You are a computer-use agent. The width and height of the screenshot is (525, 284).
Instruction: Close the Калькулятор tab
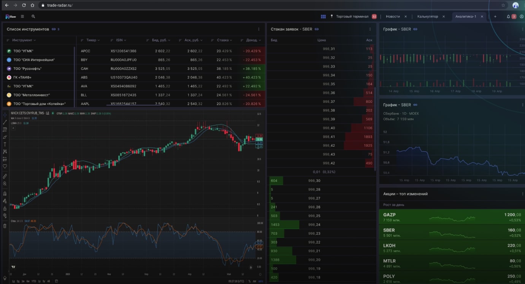point(444,17)
